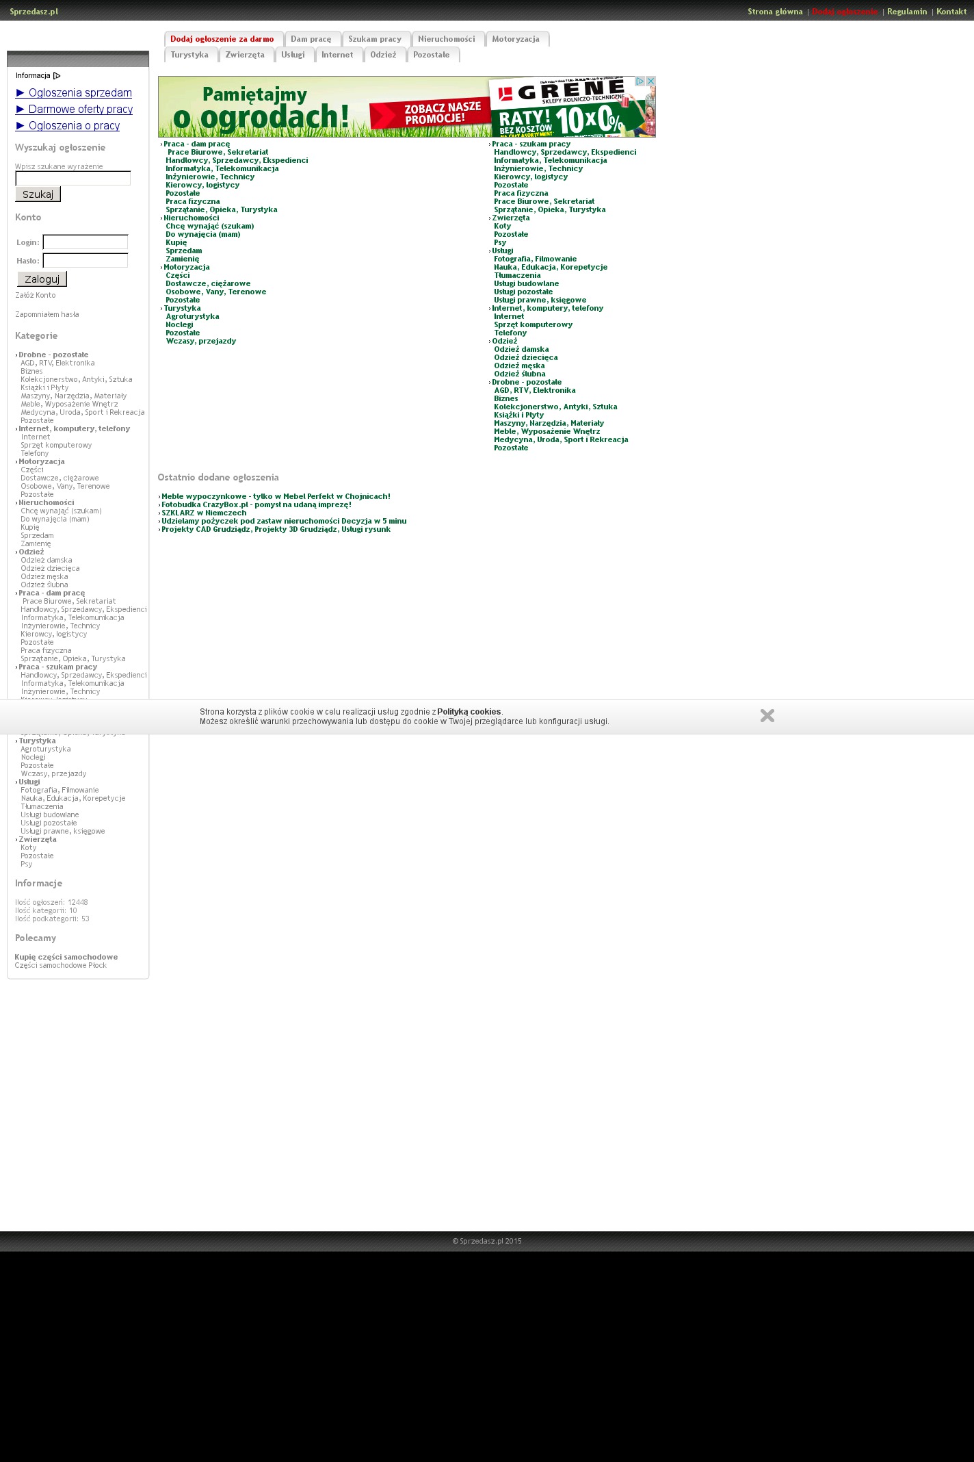974x1462 pixels.
Task: Open the 'Pozostałe' tab
Action: point(432,55)
